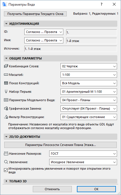Open Набор Перьев dropdown
121x195 pixels.
coord(89,92)
